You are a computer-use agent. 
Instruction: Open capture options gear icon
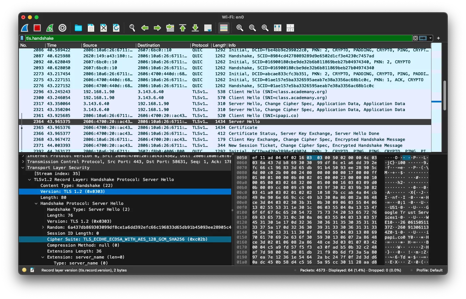[x=62, y=28]
